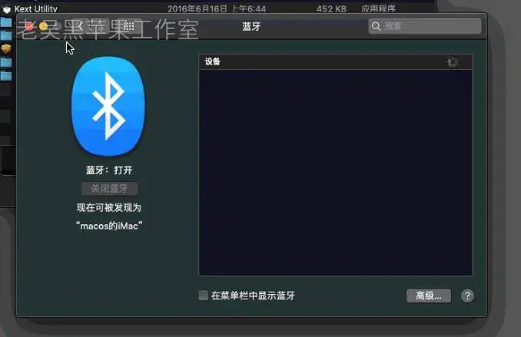Click the 现在可被发现为 text
Image resolution: width=521 pixels, height=337 pixels.
click(109, 208)
